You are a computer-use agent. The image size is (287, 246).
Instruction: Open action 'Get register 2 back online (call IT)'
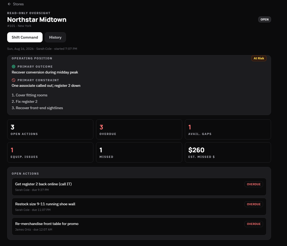point(139,187)
